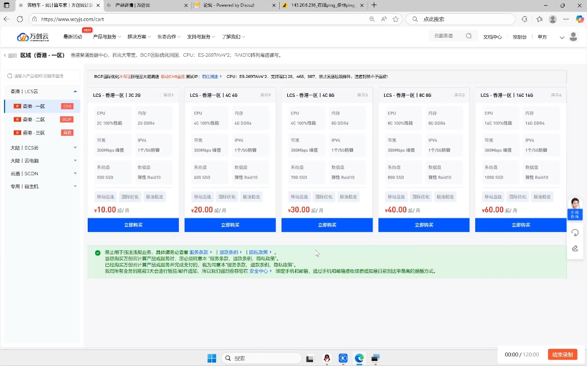
Task: Open the site user avatar icon
Action: (x=573, y=37)
